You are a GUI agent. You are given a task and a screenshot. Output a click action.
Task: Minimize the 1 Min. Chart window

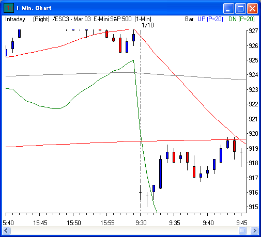[x=228, y=8]
